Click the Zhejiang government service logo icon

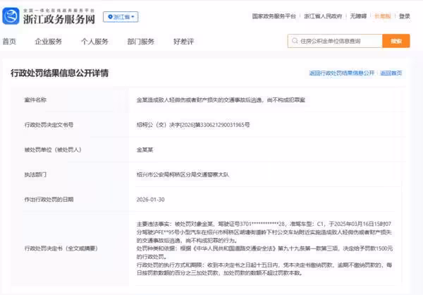(11, 16)
